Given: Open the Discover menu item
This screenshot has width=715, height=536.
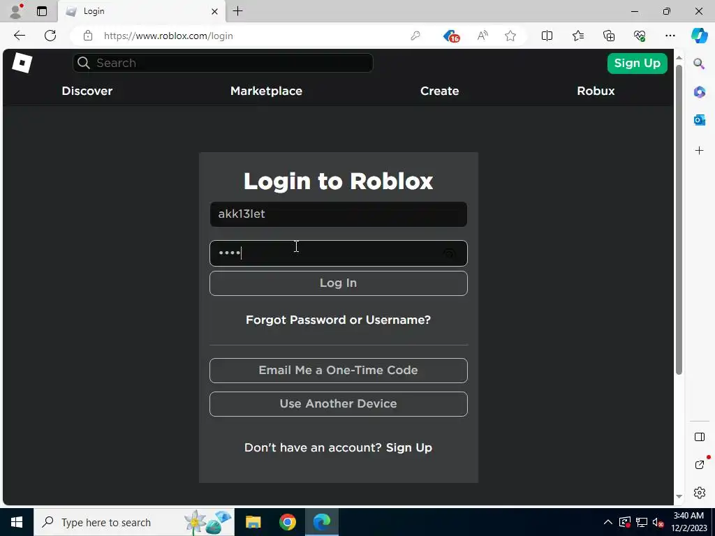Looking at the screenshot, I should click(87, 91).
